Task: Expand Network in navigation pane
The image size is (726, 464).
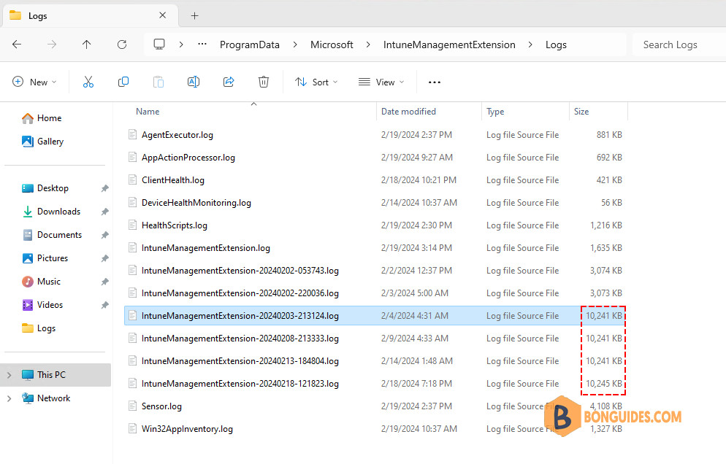Action: pos(9,398)
